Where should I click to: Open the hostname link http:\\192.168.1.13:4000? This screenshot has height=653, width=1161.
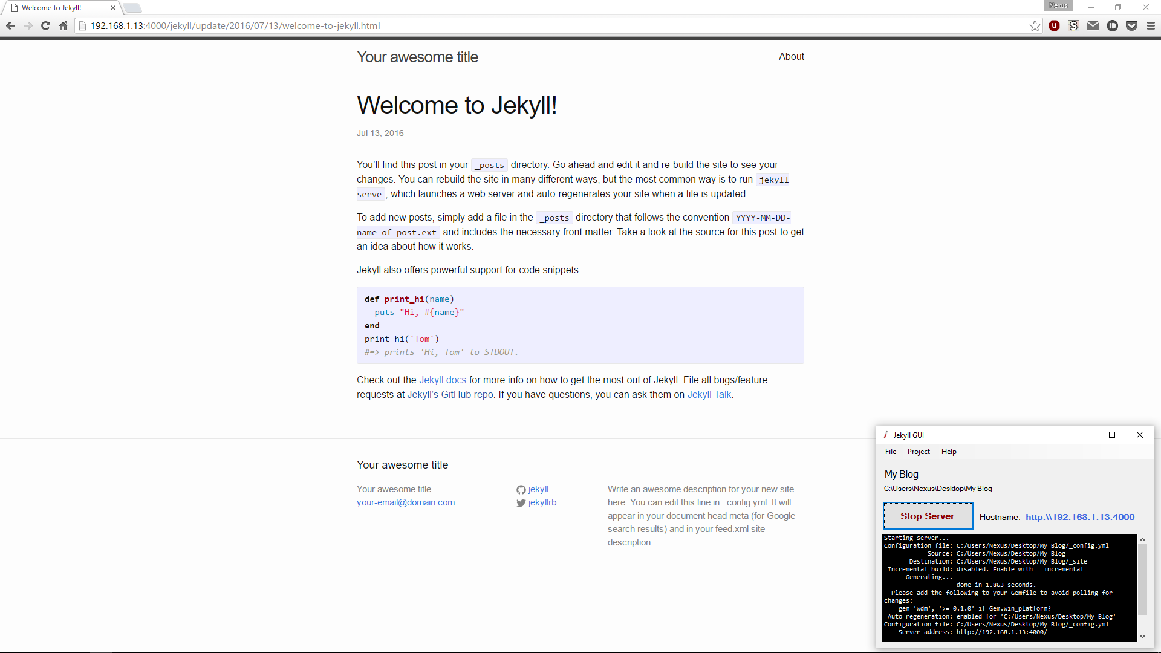[1080, 517]
